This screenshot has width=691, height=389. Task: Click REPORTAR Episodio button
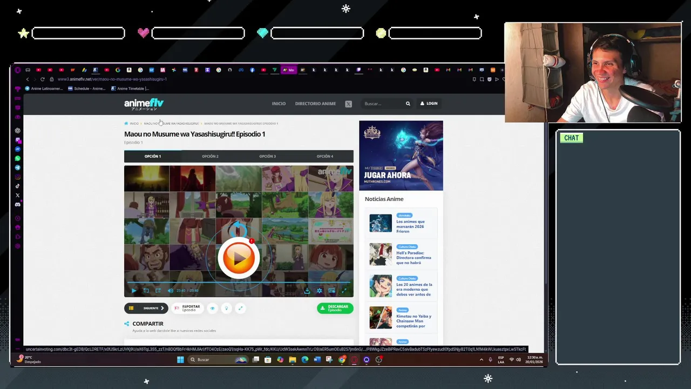click(x=187, y=308)
